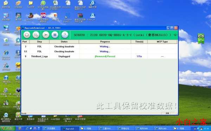
Task: Open help with the question mark icon
Action: (x=65, y=35)
